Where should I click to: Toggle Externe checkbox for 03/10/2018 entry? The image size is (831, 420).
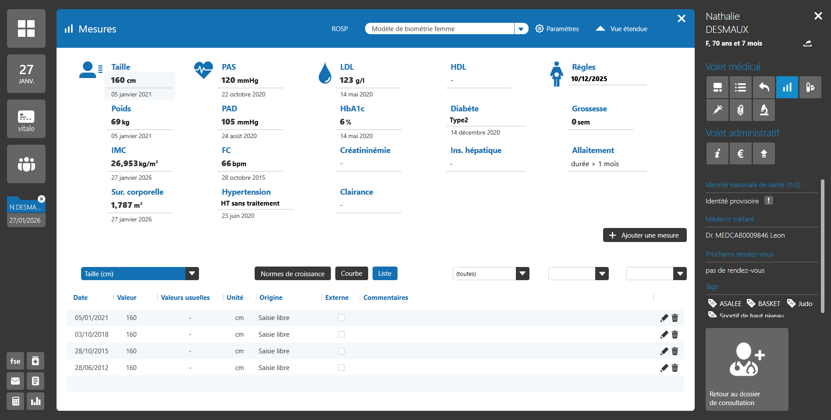(x=341, y=335)
